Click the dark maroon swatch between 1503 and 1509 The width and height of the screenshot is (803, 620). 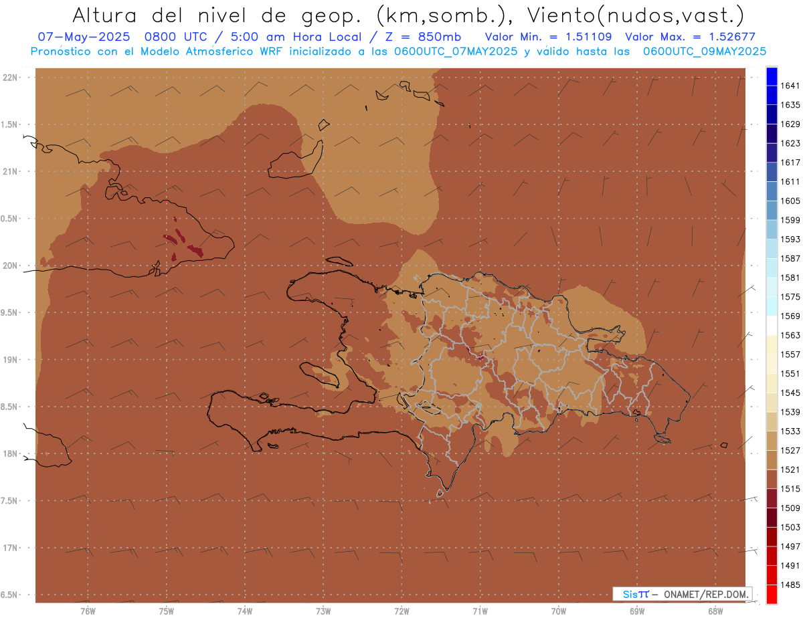pyautogui.click(x=772, y=518)
